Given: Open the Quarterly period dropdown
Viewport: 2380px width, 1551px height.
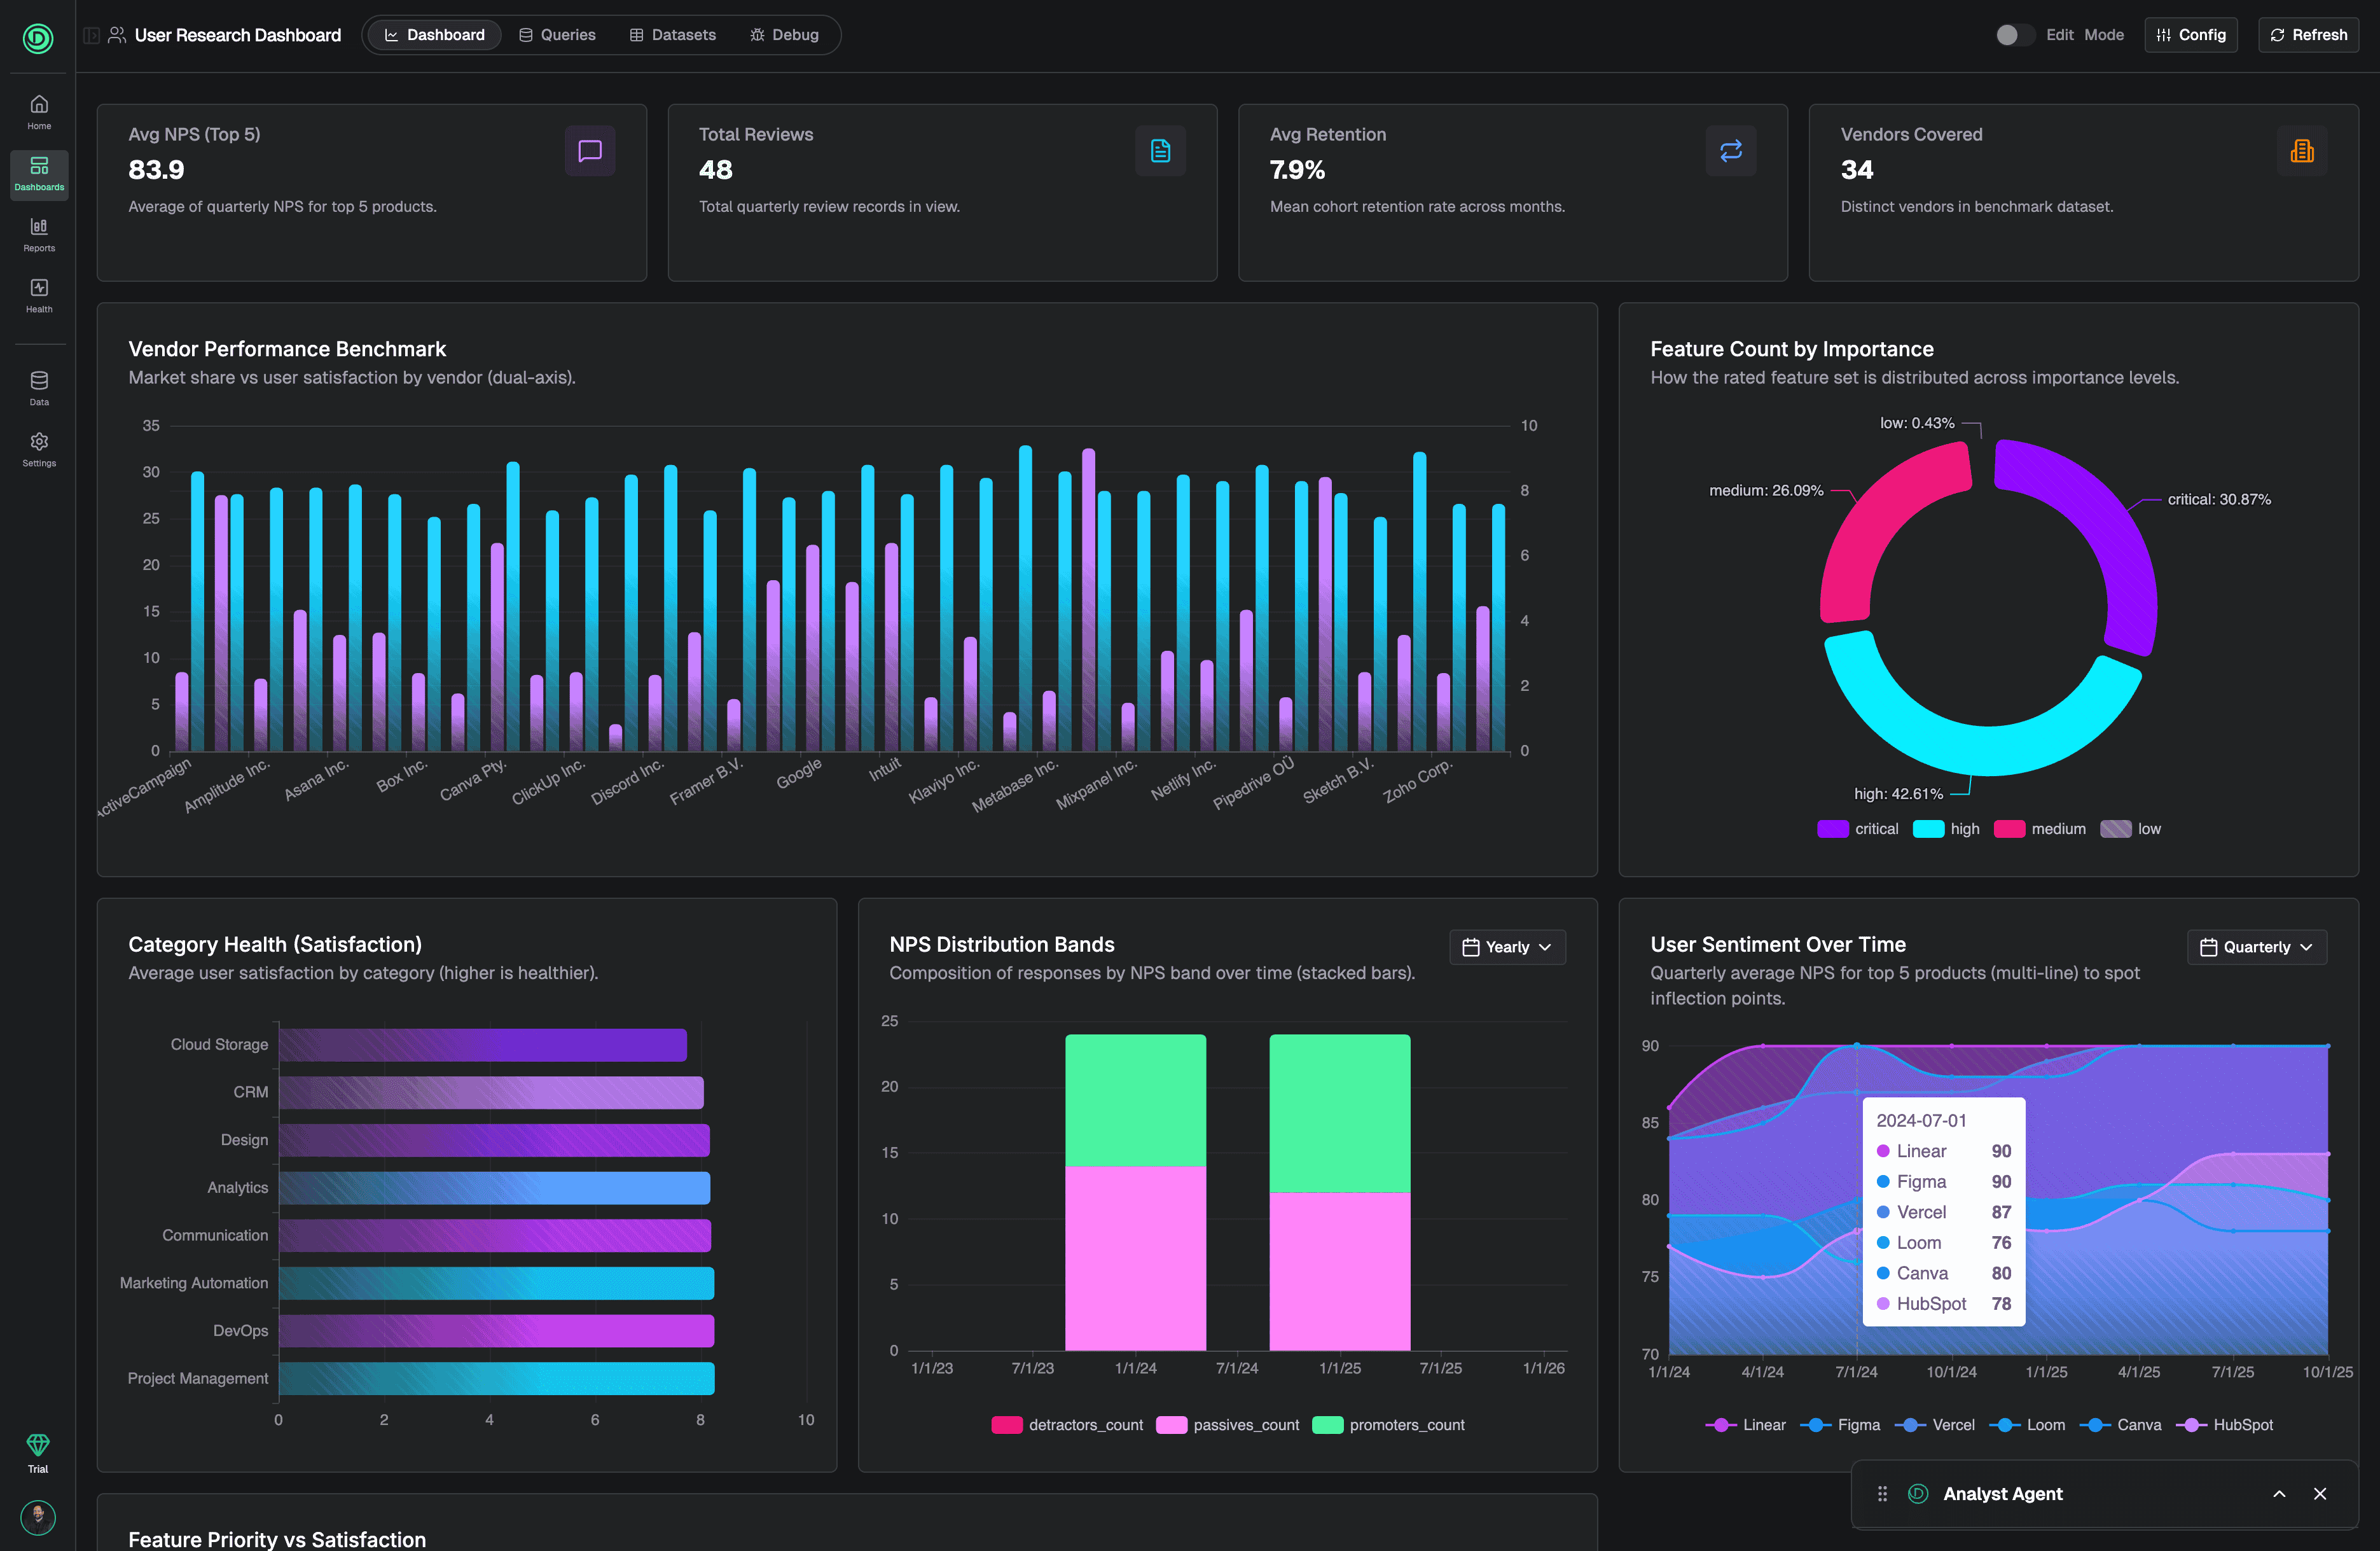Looking at the screenshot, I should point(2256,947).
